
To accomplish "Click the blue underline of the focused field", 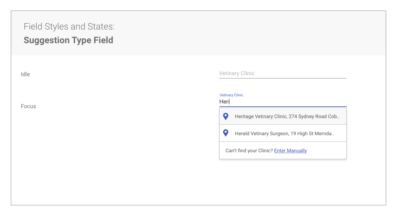I will click(283, 107).
